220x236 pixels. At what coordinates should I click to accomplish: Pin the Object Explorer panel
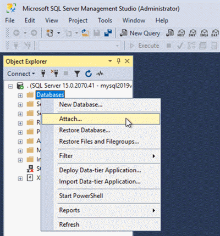point(119,61)
